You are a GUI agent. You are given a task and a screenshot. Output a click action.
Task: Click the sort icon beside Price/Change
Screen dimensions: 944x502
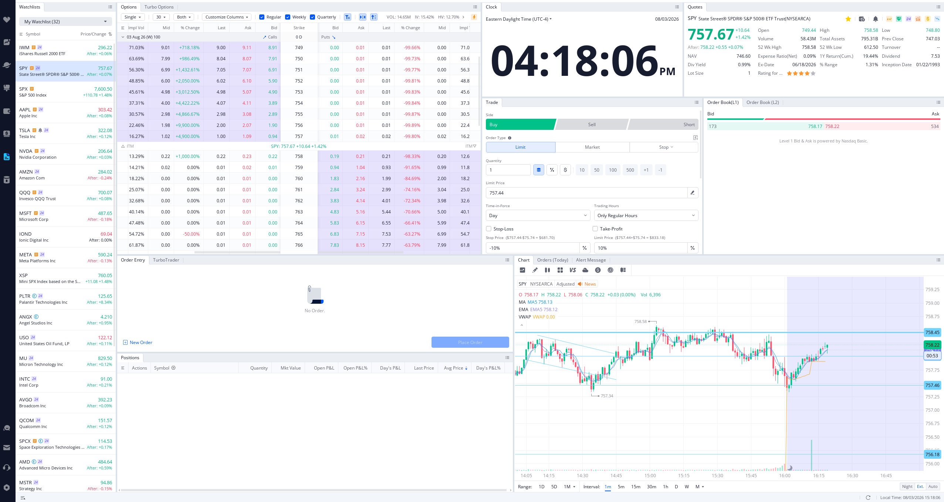click(110, 34)
